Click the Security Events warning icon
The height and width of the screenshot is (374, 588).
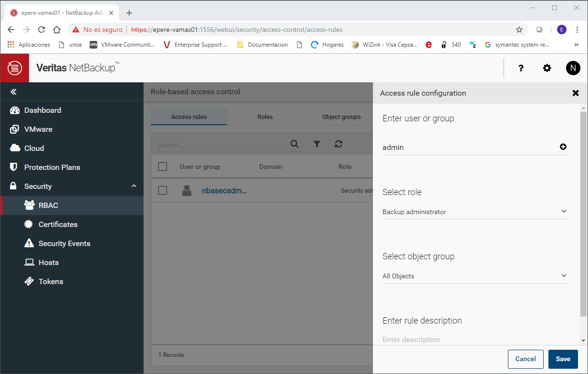point(29,243)
